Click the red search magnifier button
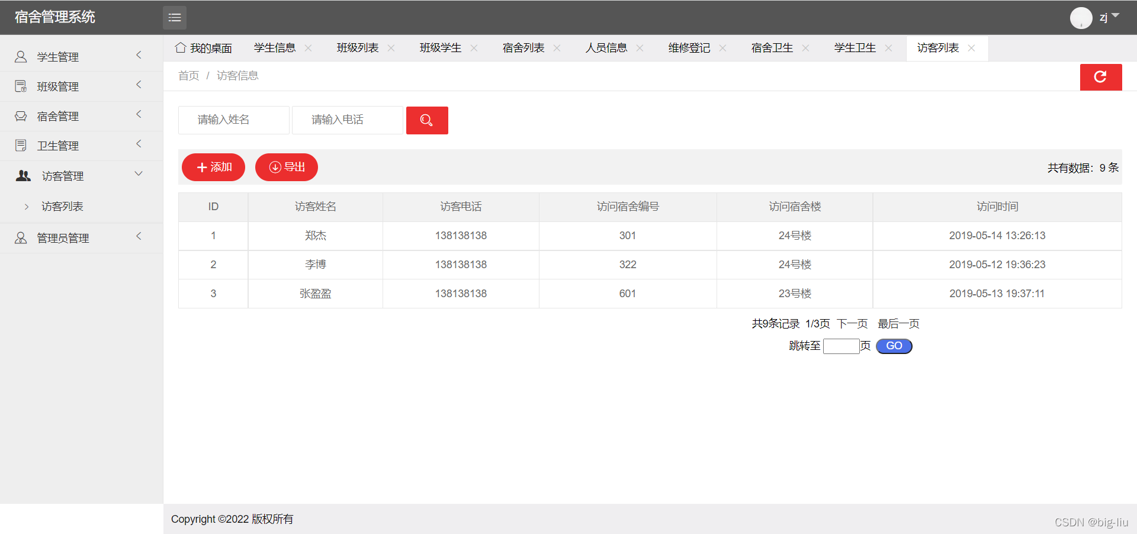 tap(427, 120)
